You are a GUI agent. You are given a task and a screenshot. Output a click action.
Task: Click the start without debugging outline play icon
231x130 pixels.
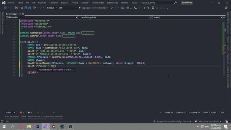[x=112, y=8]
